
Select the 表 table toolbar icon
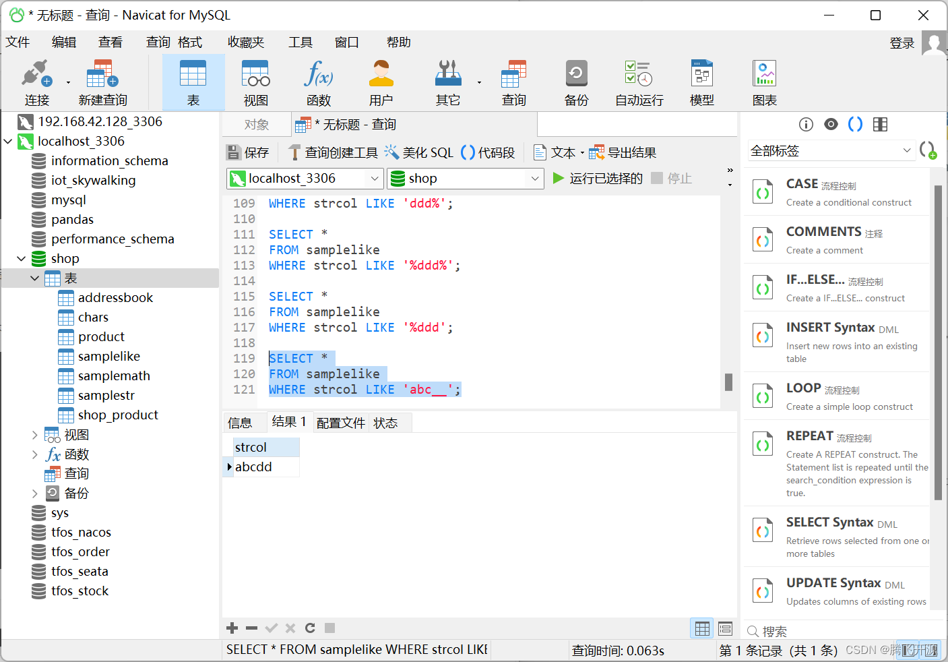(x=193, y=83)
